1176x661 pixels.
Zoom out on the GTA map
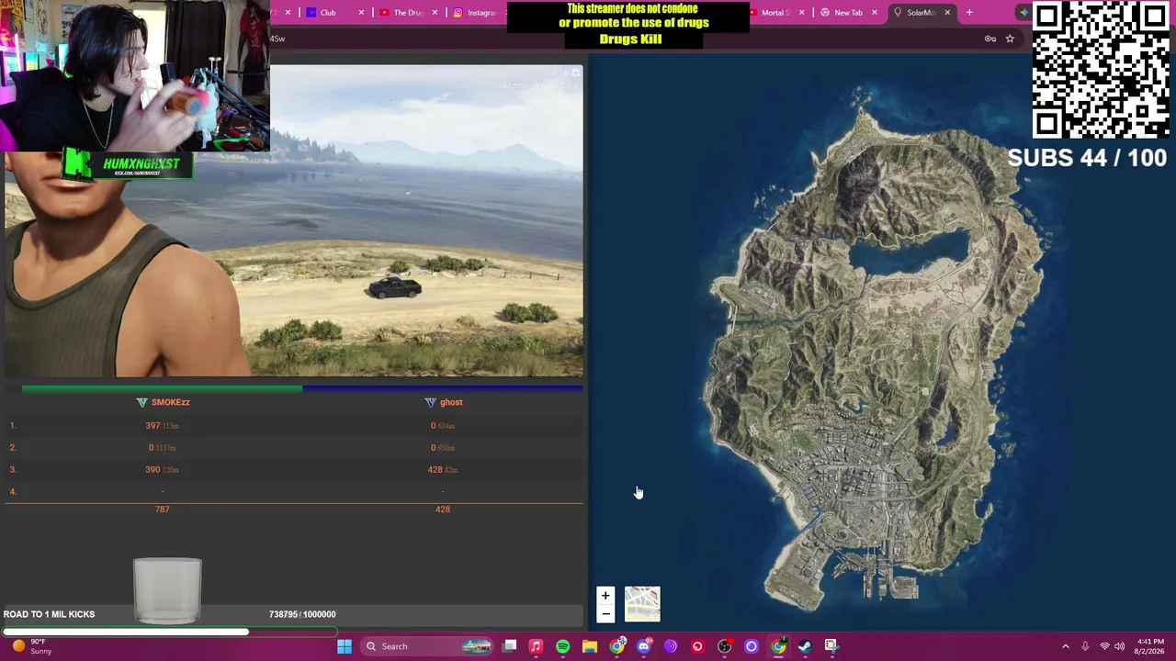tap(605, 613)
